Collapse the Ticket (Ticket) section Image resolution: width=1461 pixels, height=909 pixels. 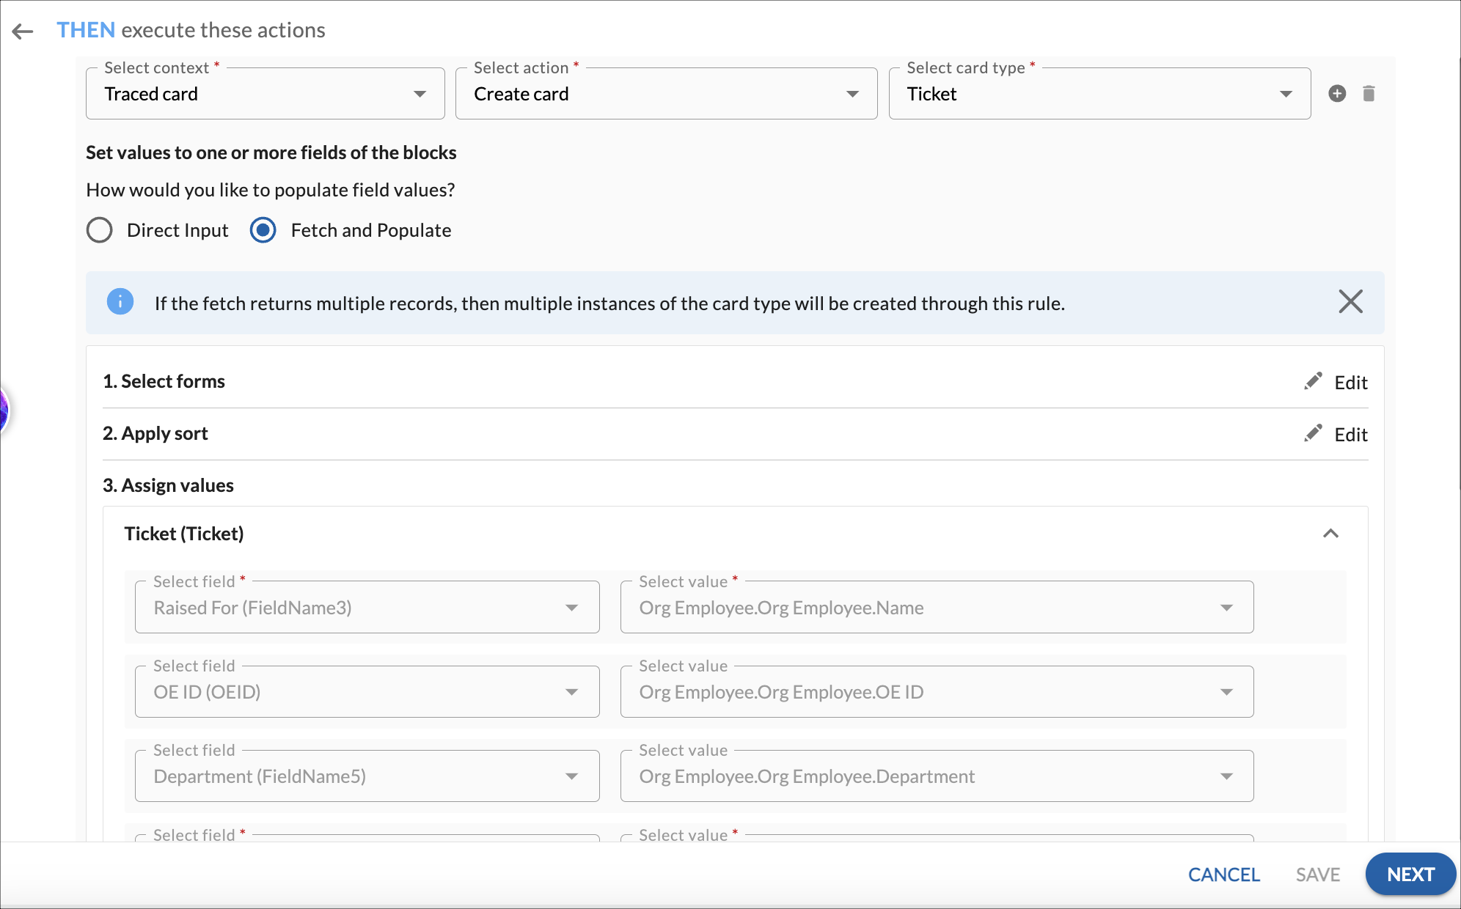(1330, 534)
